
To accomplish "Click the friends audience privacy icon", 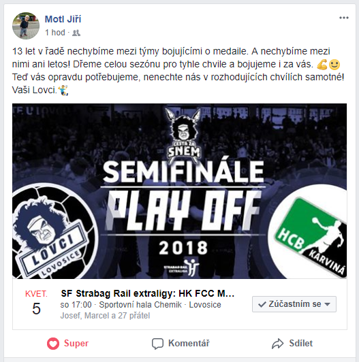I will pos(76,33).
